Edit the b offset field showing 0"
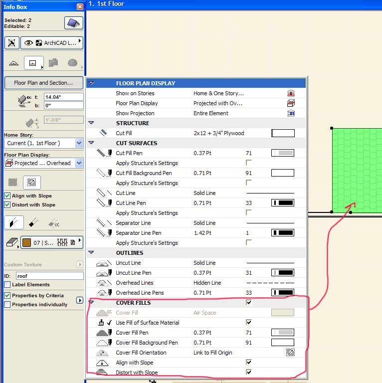 point(64,106)
